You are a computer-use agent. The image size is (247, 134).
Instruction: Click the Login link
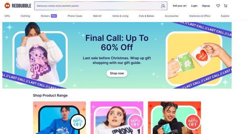click(194, 6)
